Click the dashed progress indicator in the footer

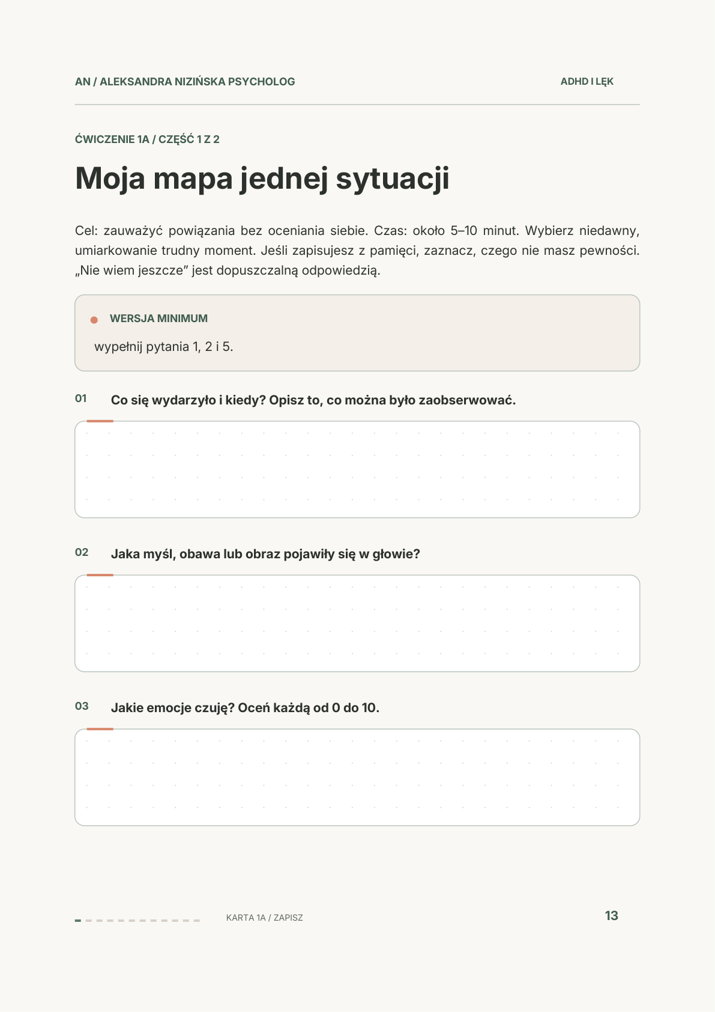point(137,920)
